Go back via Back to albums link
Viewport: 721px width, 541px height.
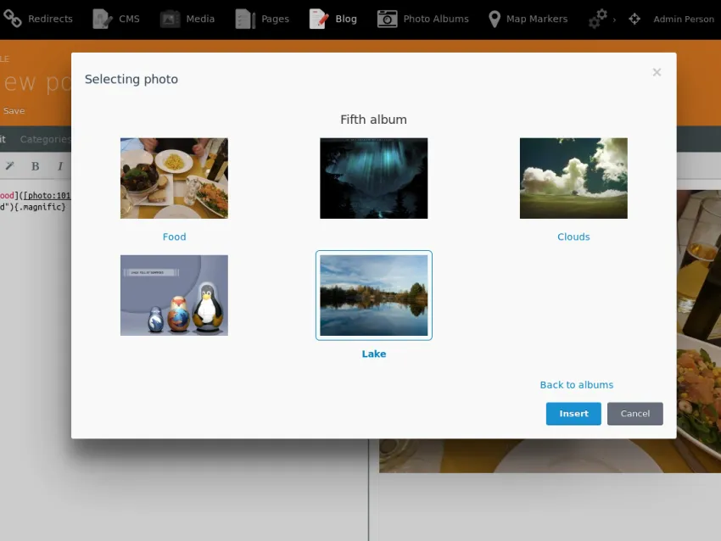pos(577,385)
